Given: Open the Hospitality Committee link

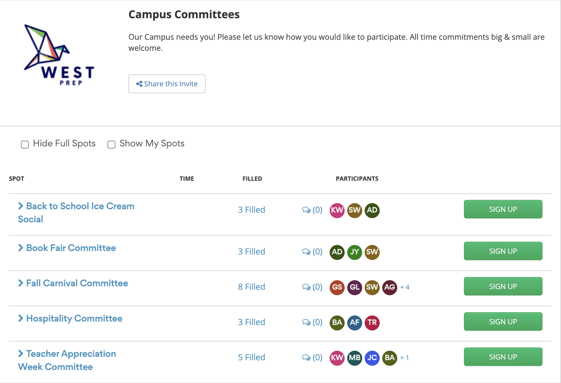Looking at the screenshot, I should pyautogui.click(x=74, y=318).
